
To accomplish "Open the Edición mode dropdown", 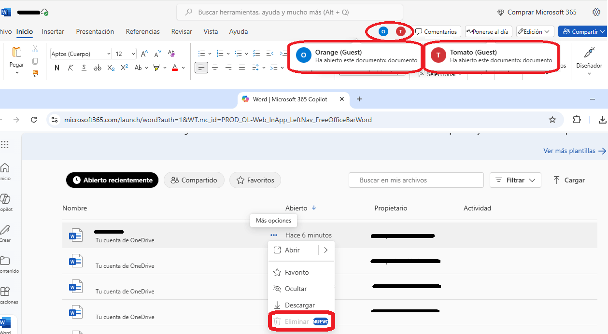I will click(x=535, y=31).
